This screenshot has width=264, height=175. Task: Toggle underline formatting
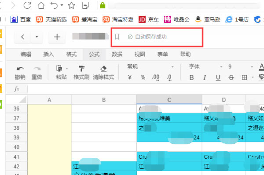point(218,77)
